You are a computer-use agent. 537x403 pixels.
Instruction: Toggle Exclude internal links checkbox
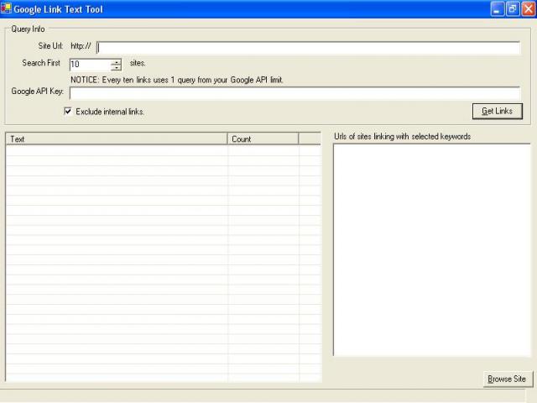pyautogui.click(x=68, y=111)
